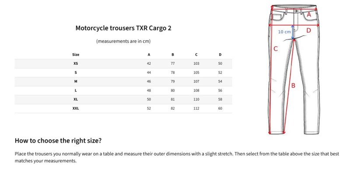Select the Size column header
Screen dimensions: 350x171
[x=76, y=55]
